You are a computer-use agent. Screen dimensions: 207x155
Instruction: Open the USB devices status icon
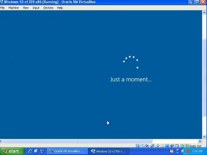[158, 146]
